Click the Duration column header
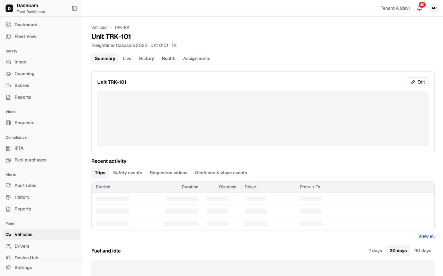Screen dimensions: 443x276 (x=190, y=187)
